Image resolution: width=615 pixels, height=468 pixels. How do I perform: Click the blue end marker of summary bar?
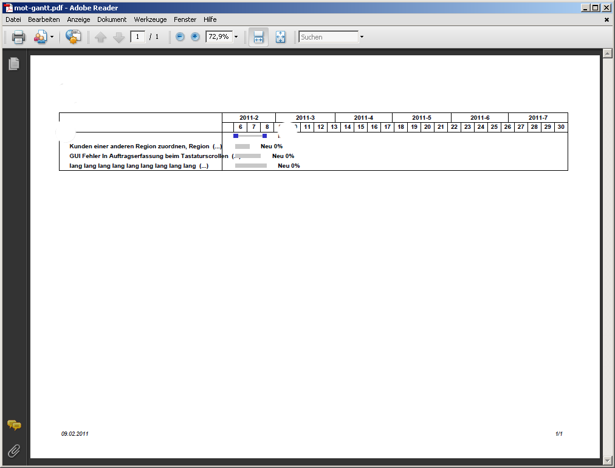click(x=265, y=136)
